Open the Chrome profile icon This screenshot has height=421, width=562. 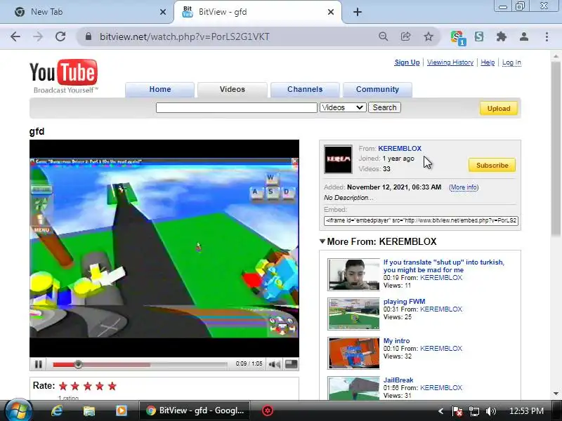(524, 36)
